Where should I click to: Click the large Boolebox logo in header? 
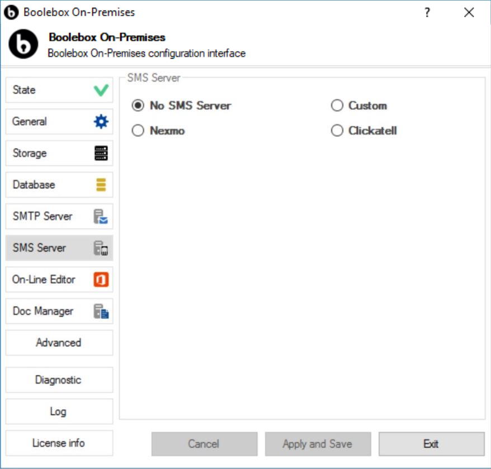tap(23, 44)
